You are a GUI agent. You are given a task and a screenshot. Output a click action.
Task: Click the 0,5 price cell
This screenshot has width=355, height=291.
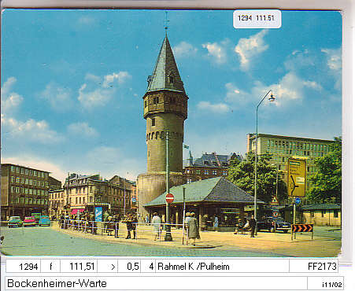(x=129, y=267)
